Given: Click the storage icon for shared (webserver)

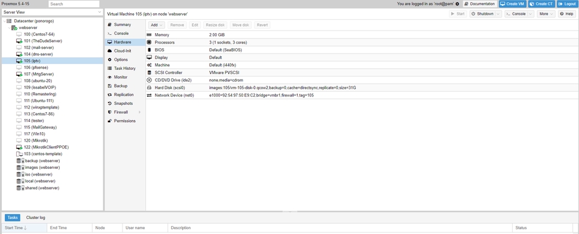Looking at the screenshot, I should [x=20, y=188].
